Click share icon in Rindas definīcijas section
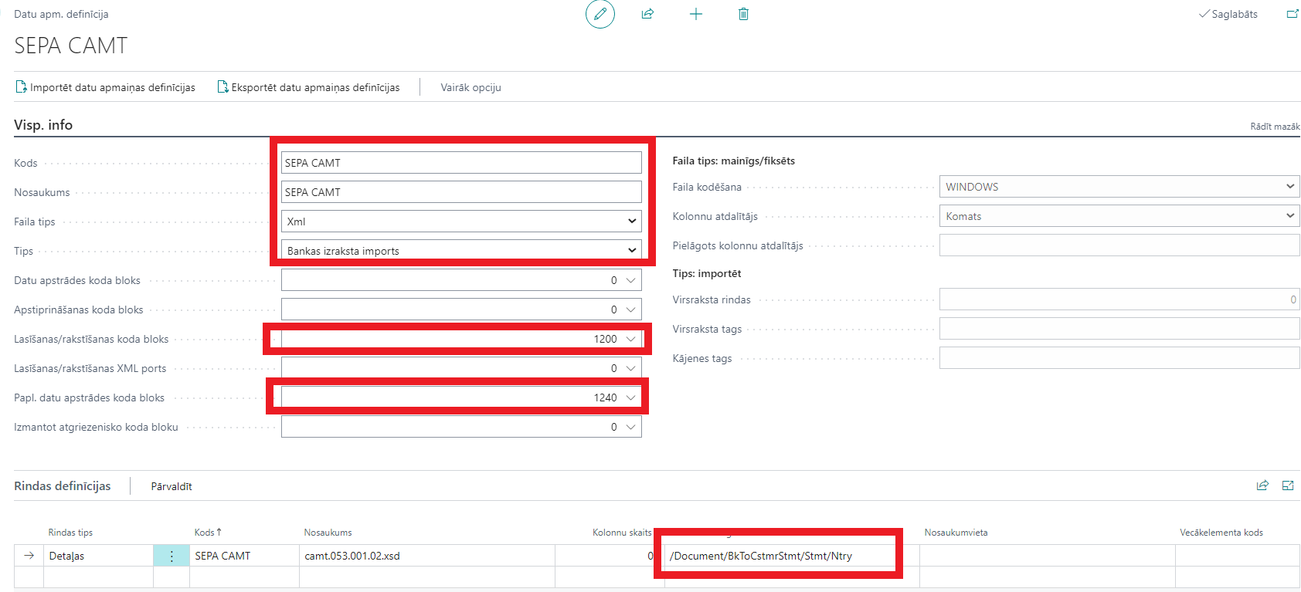1301x592 pixels. (x=1262, y=485)
